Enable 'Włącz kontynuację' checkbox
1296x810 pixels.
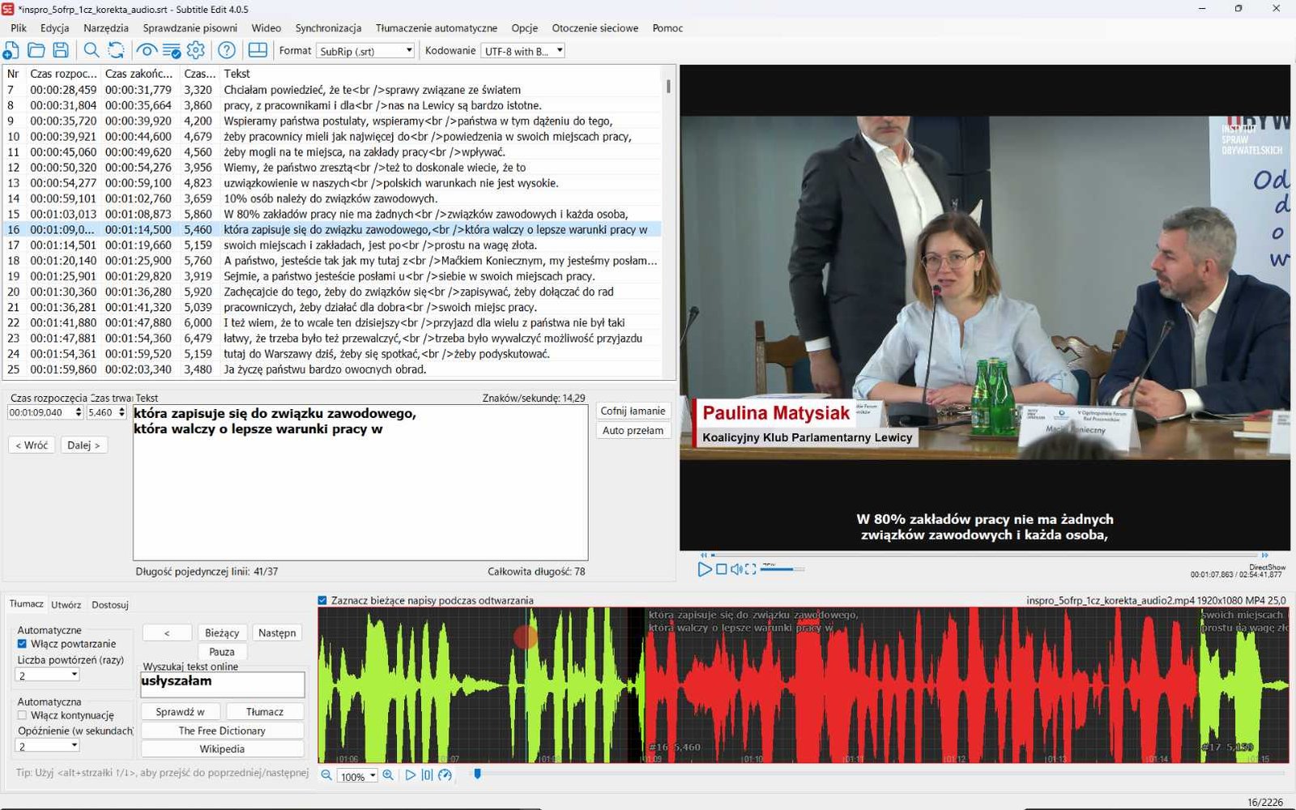point(22,715)
